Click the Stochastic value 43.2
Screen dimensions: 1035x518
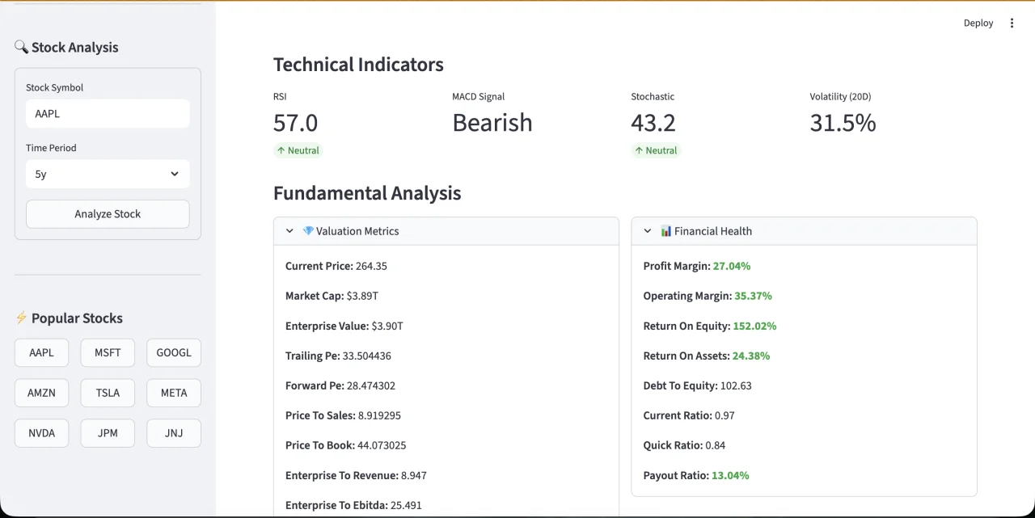click(653, 123)
